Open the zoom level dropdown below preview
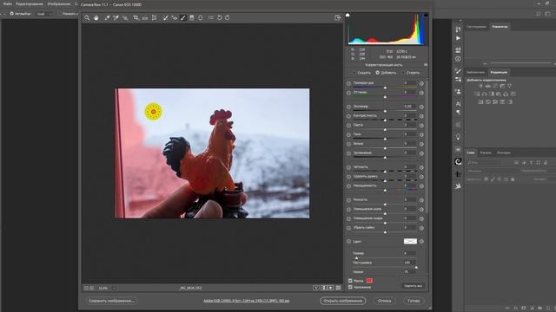 [114, 289]
